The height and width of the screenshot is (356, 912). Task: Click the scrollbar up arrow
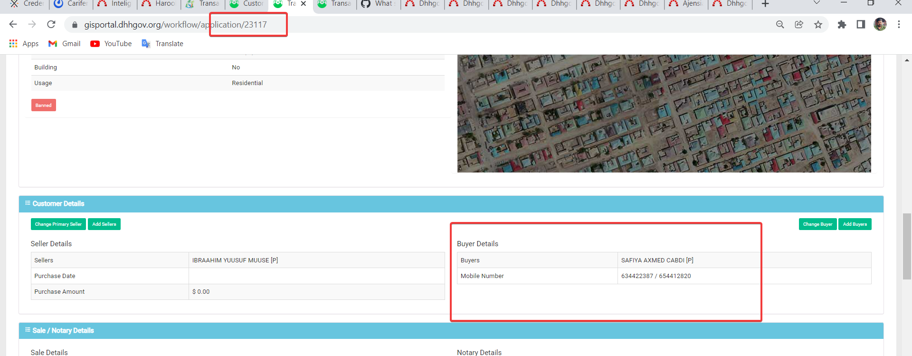coord(907,60)
